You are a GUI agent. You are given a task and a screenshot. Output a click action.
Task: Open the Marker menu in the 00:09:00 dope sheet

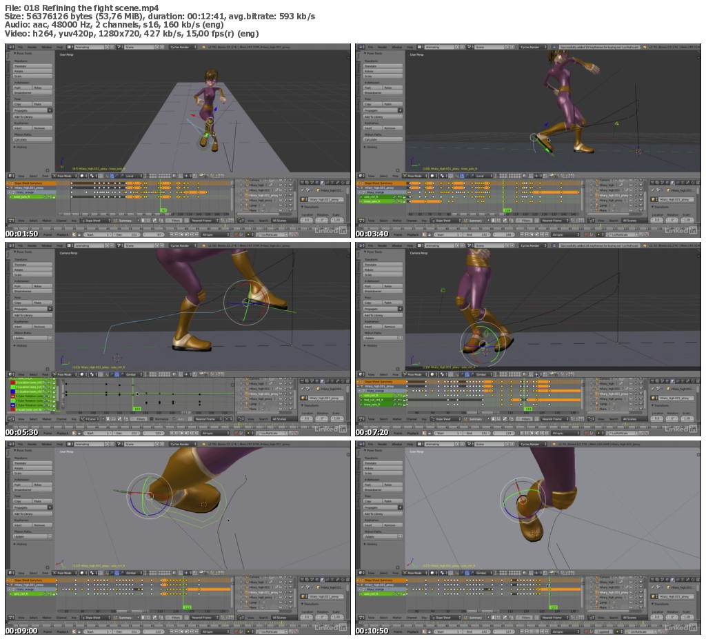pos(47,618)
